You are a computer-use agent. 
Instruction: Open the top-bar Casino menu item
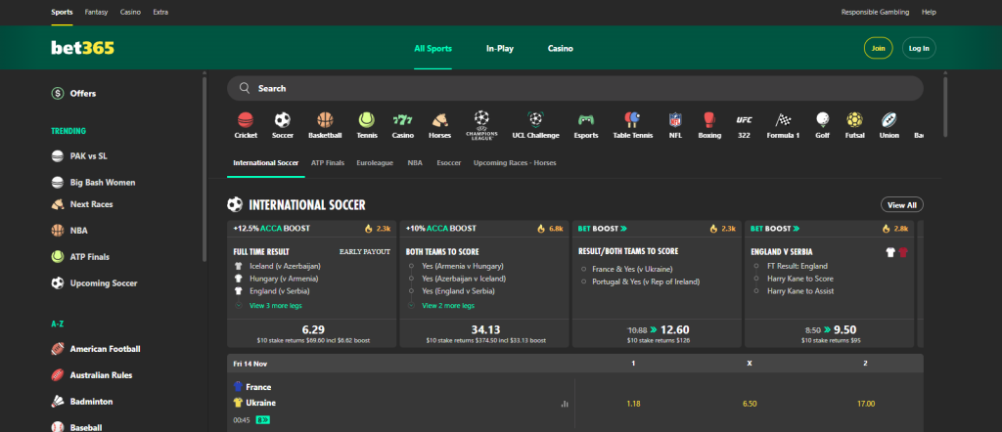point(130,12)
